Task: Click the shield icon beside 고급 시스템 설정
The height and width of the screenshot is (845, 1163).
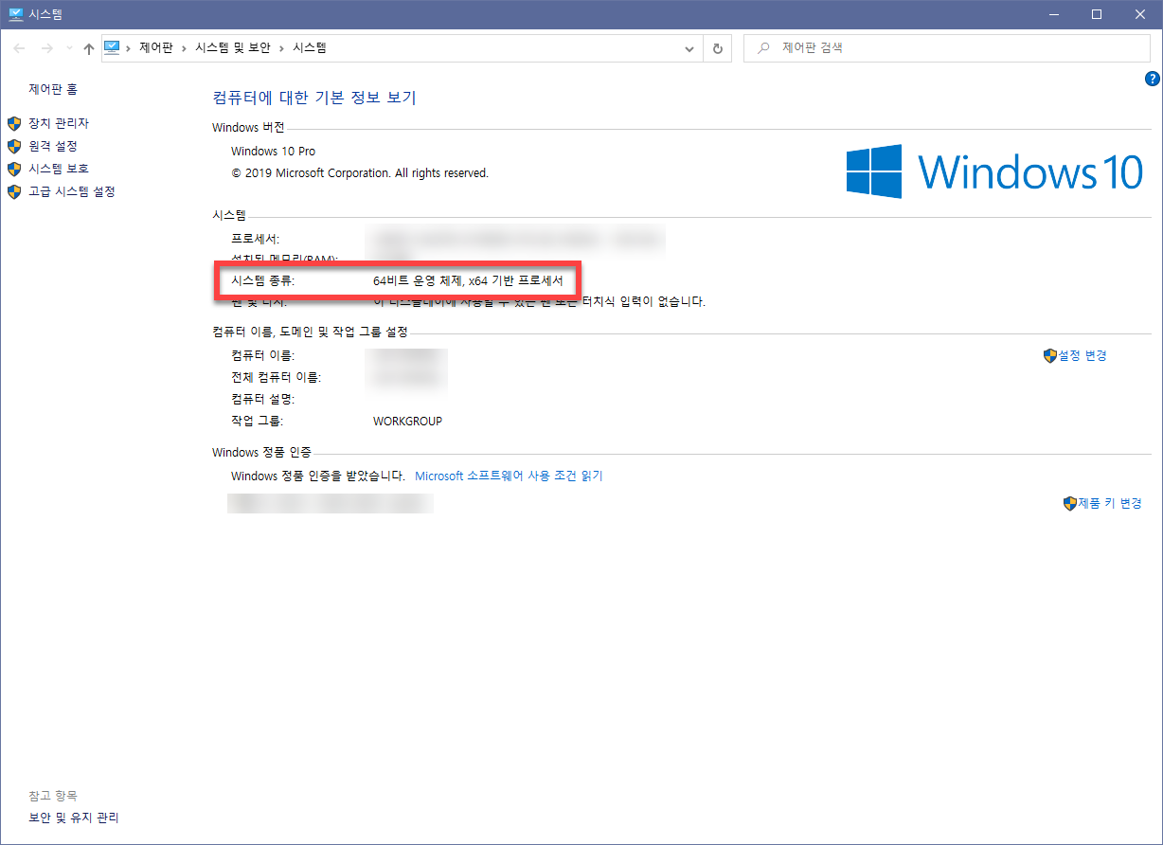Action: click(14, 191)
